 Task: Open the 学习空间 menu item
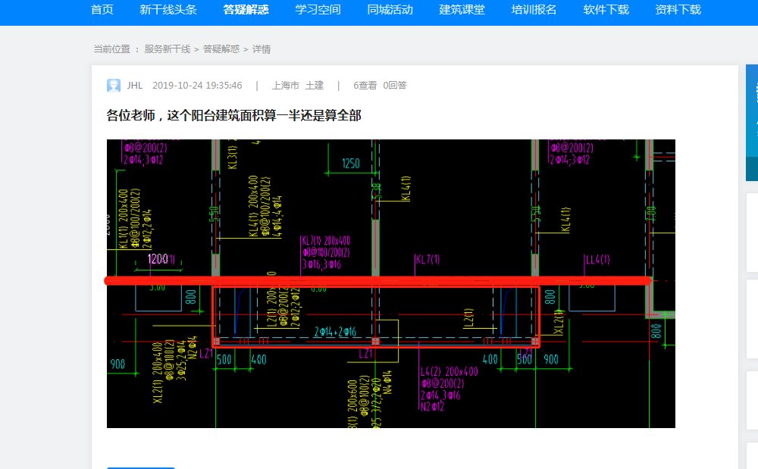(318, 10)
